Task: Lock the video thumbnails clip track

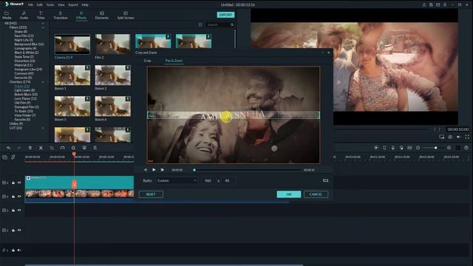Action: pyautogui.click(x=13, y=197)
